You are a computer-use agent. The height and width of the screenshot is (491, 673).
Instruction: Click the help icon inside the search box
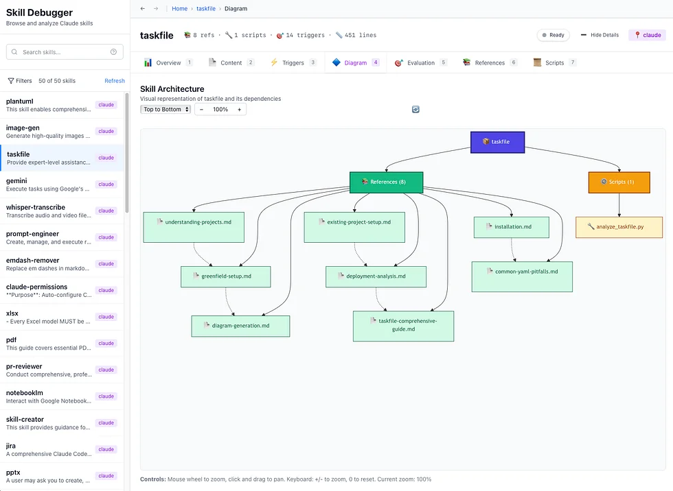(114, 51)
